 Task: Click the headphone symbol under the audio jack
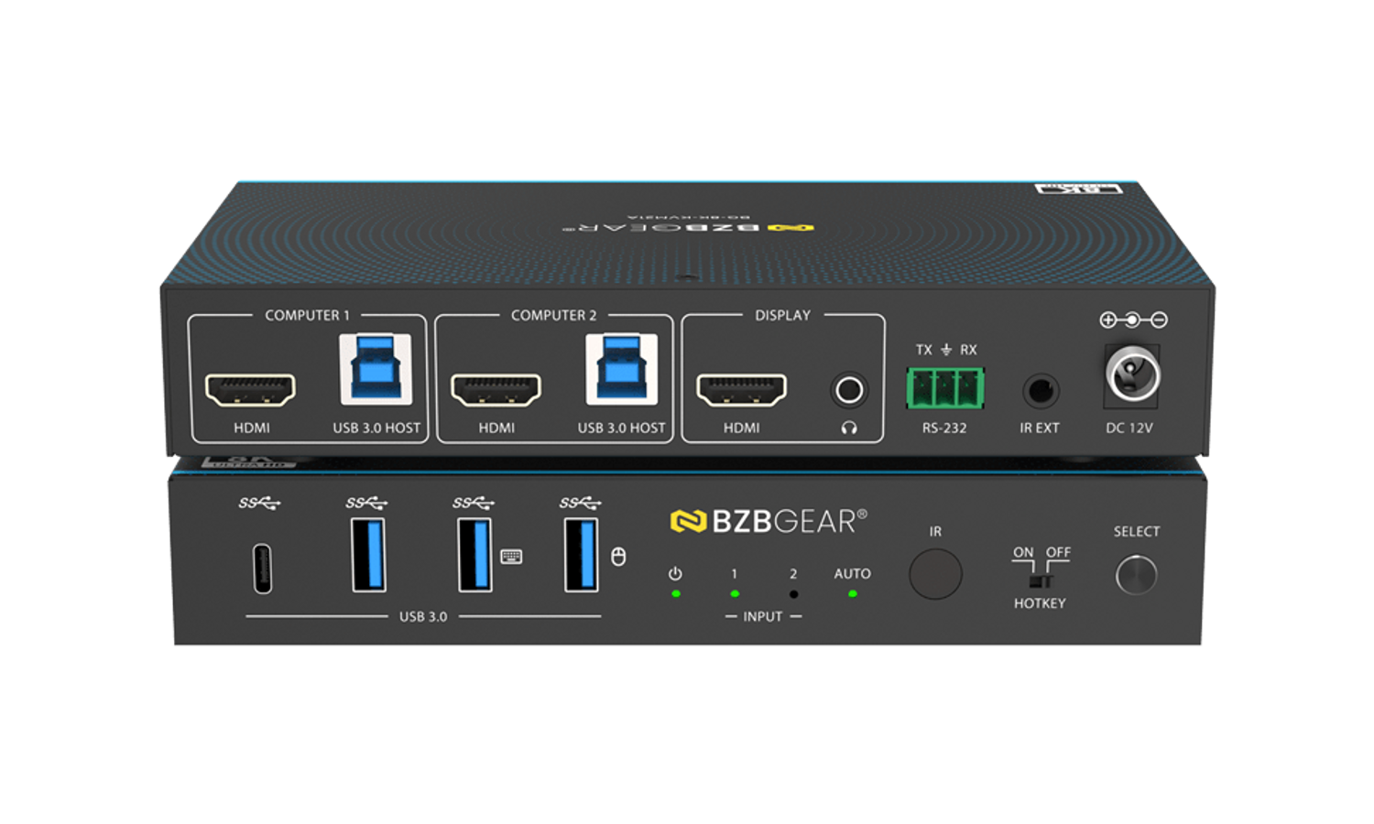coord(849,428)
